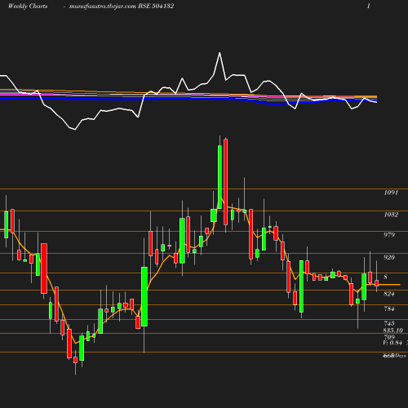Click the 784 price level label

coord(389,309)
